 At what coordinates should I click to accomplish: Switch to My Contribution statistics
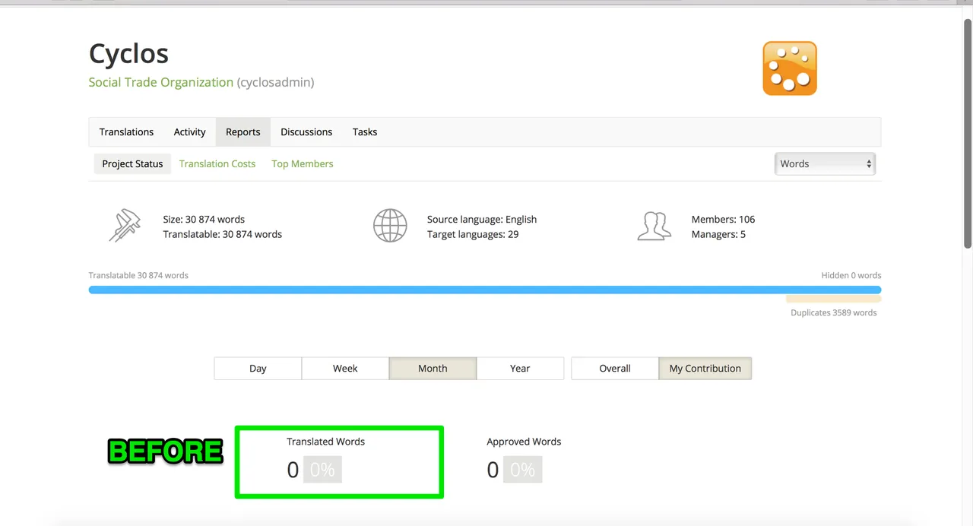point(705,368)
